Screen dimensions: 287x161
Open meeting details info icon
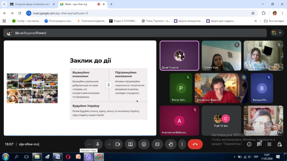(x=249, y=144)
